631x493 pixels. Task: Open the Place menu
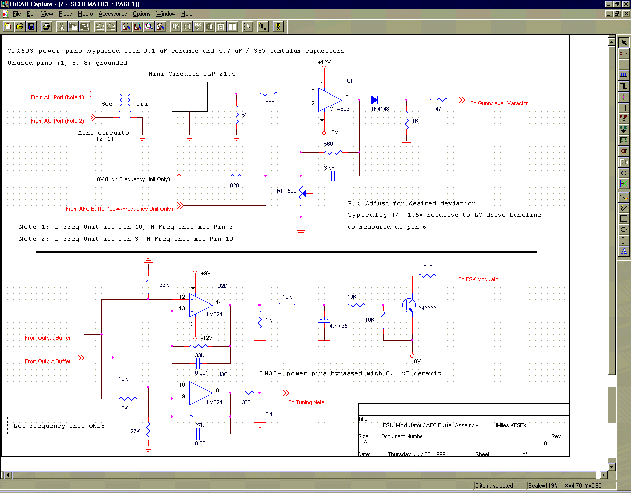[x=65, y=14]
